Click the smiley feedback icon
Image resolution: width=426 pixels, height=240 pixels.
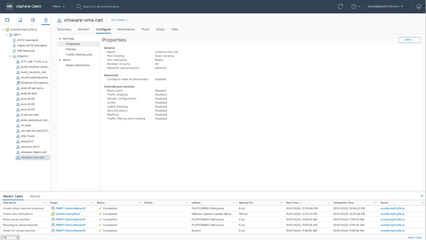(419, 7)
